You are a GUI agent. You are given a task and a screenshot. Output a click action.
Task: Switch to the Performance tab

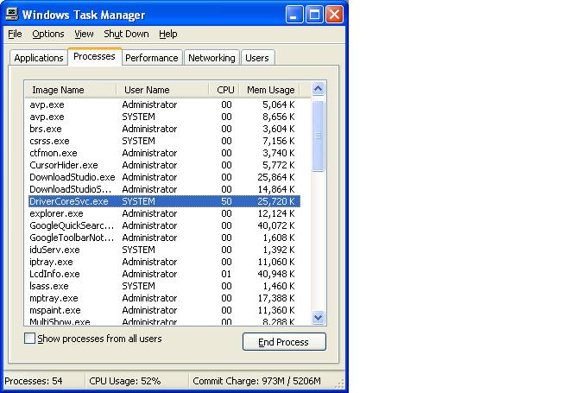click(x=152, y=58)
